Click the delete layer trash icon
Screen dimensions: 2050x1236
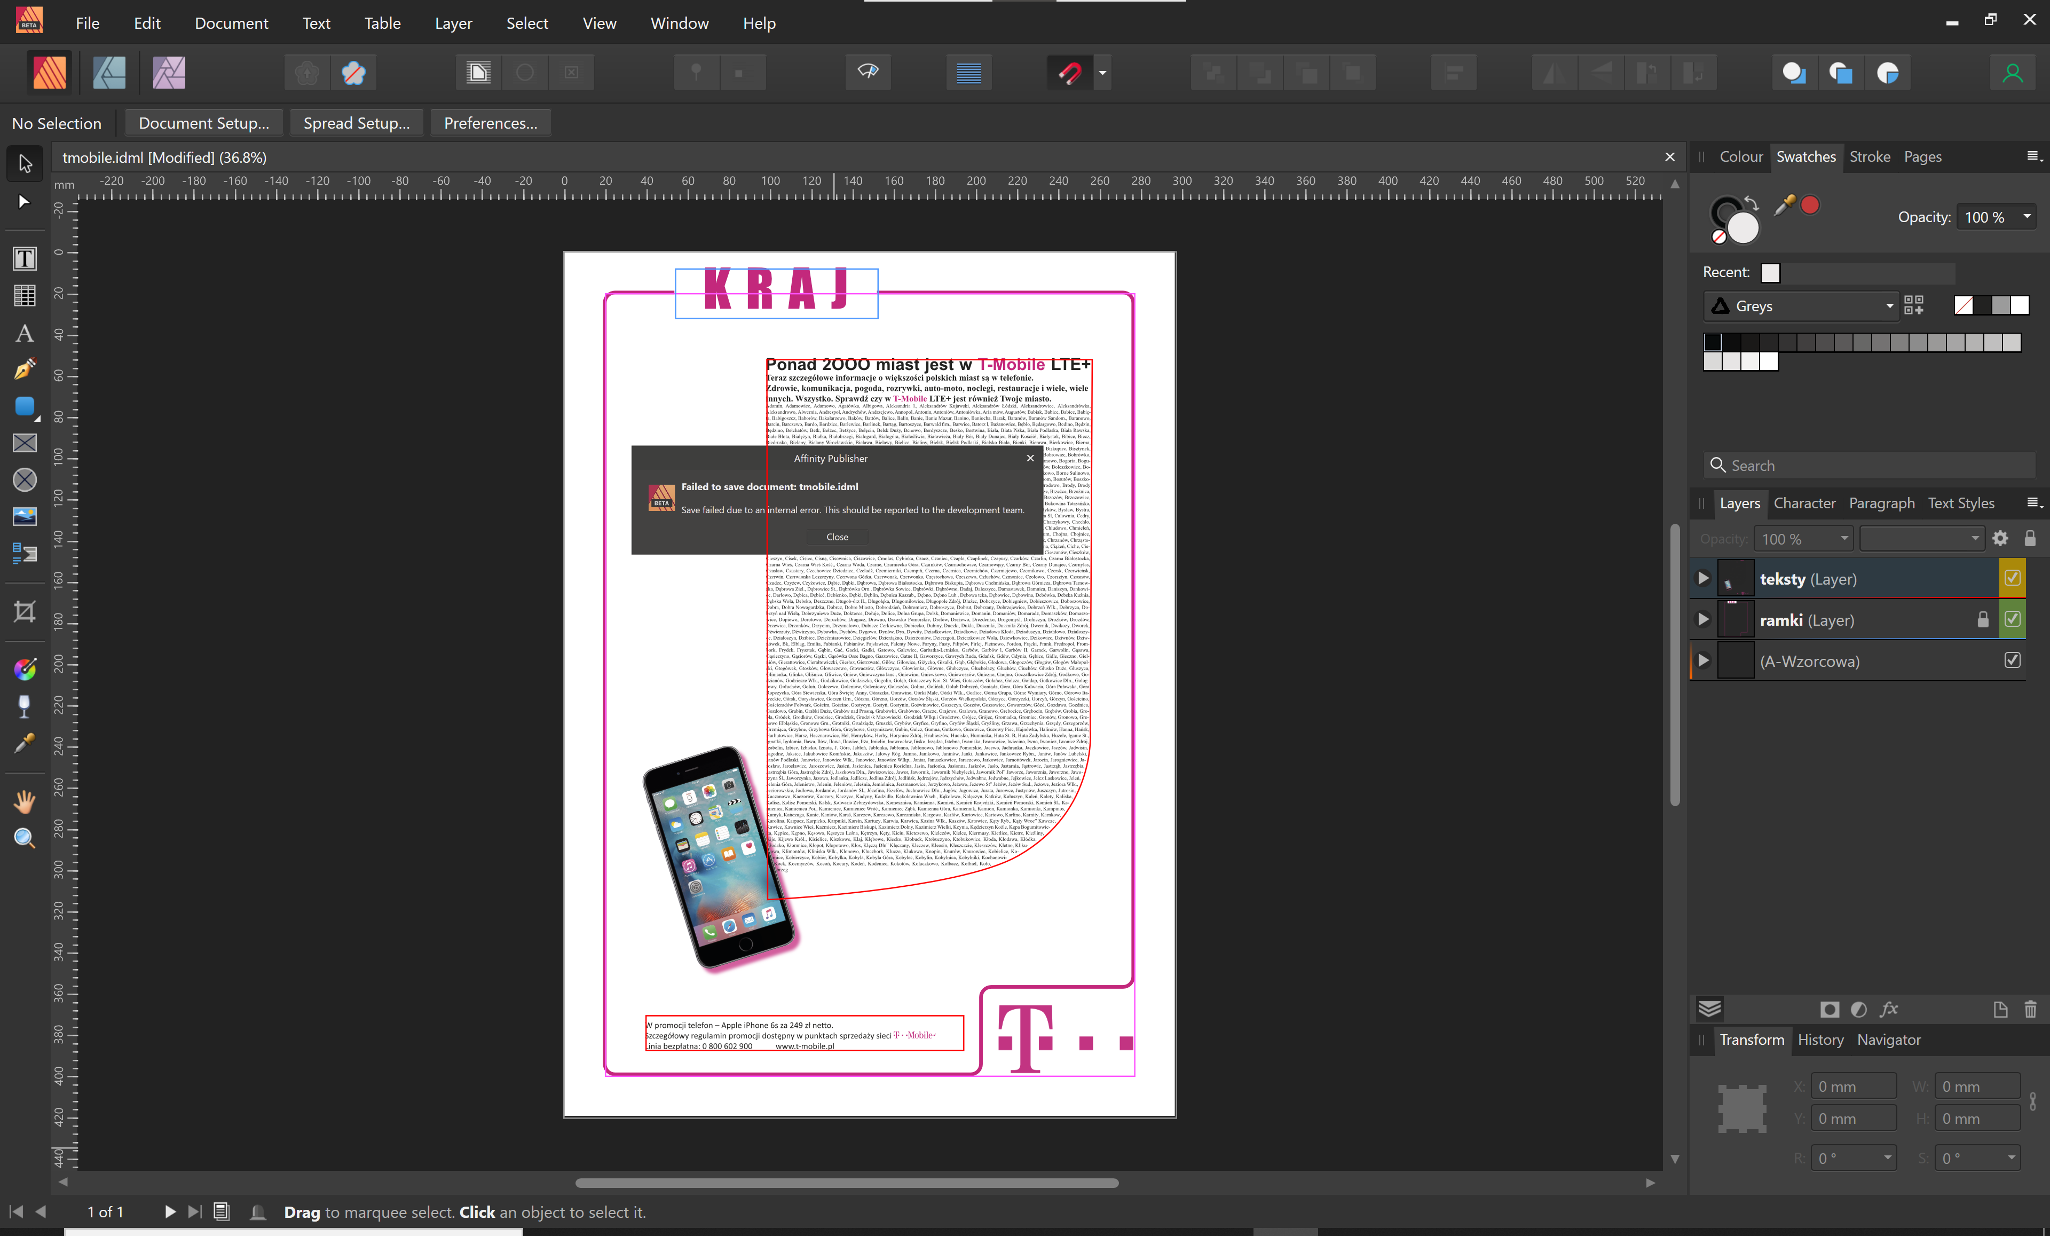[2030, 1009]
